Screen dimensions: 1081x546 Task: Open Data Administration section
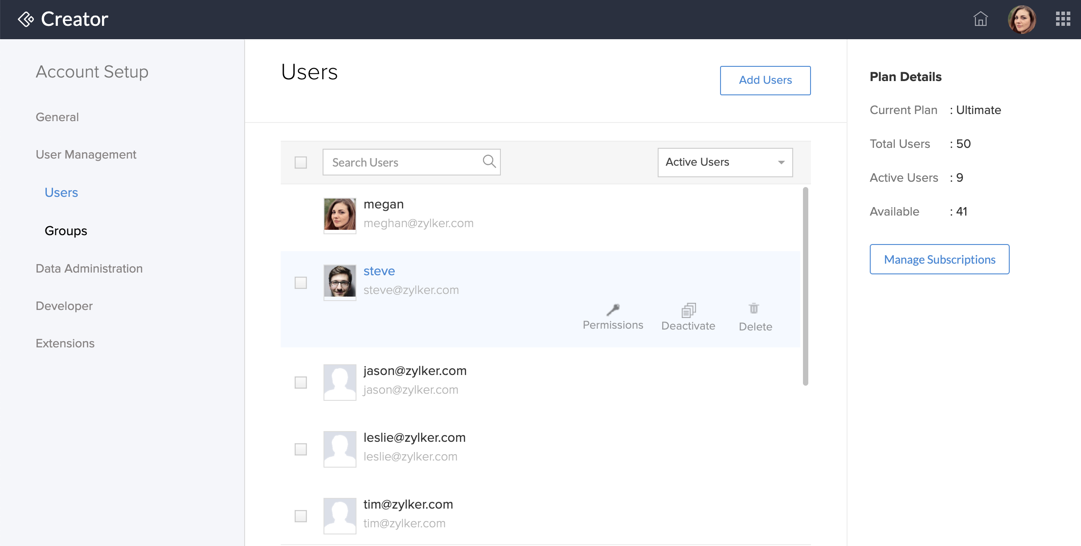pyautogui.click(x=89, y=269)
